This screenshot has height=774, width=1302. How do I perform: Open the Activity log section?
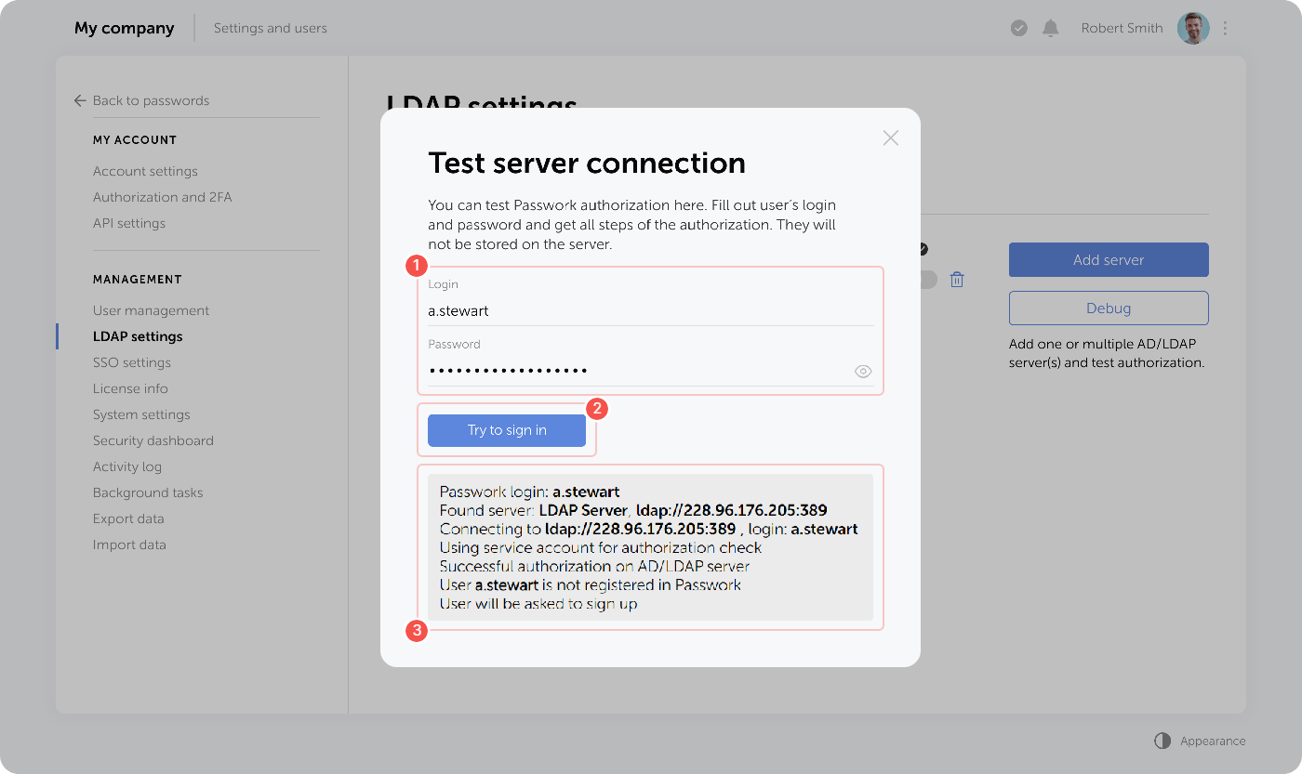pos(127,466)
